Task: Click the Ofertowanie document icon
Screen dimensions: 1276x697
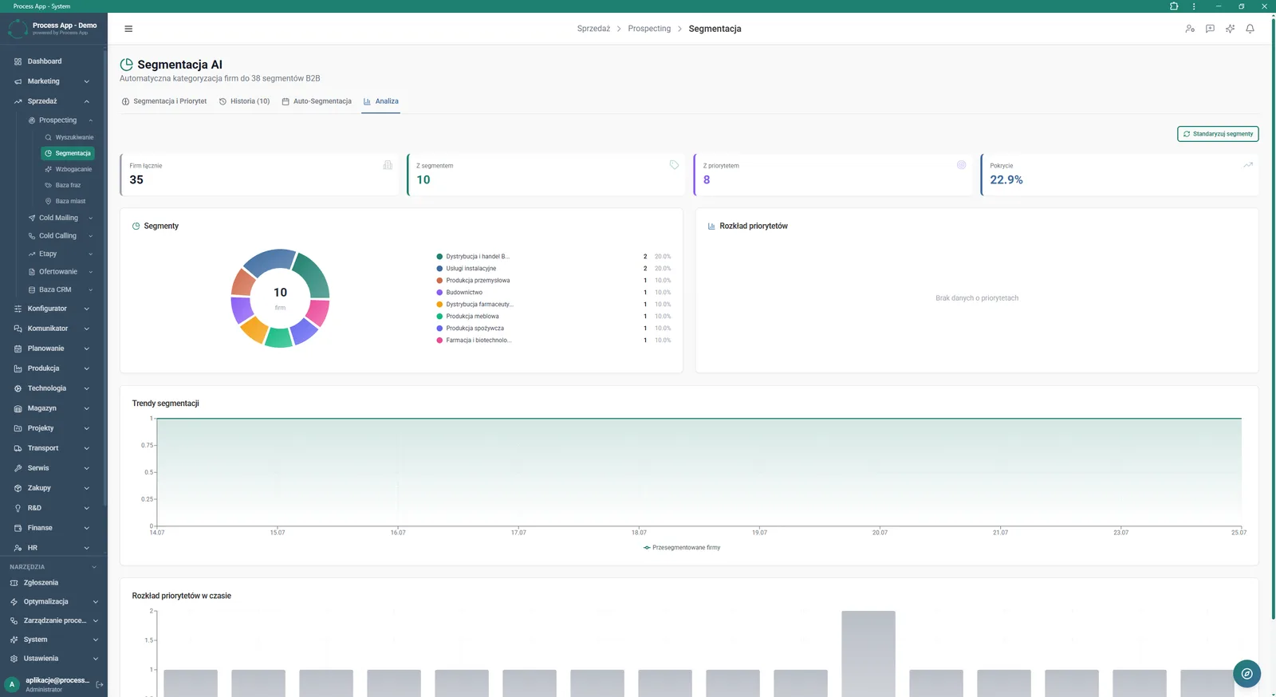Action: pos(32,272)
